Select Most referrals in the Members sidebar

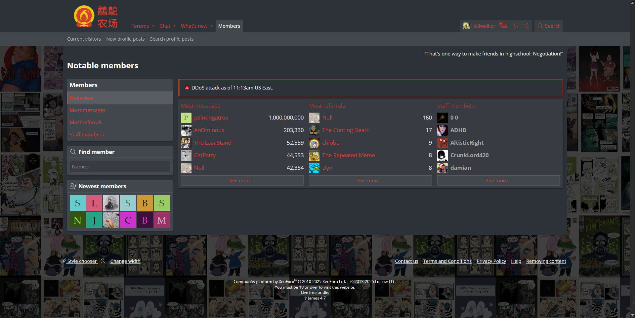[x=120, y=123]
